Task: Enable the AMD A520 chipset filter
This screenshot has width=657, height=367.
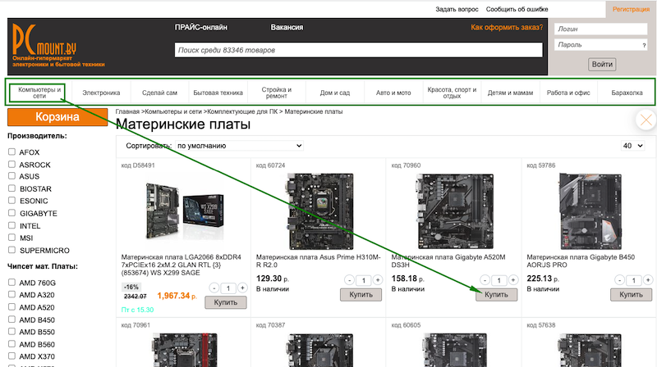Action: pos(11,307)
